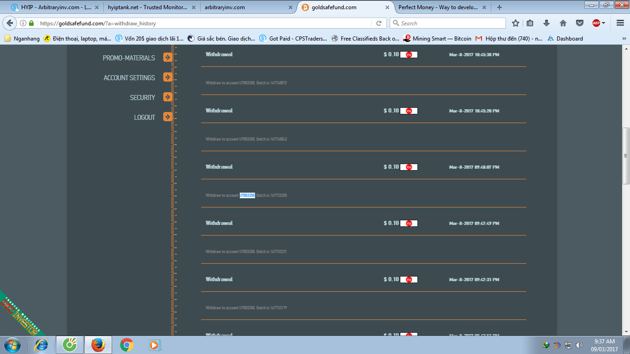Go back using the browser back arrow
The width and height of the screenshot is (630, 354).
[x=10, y=23]
